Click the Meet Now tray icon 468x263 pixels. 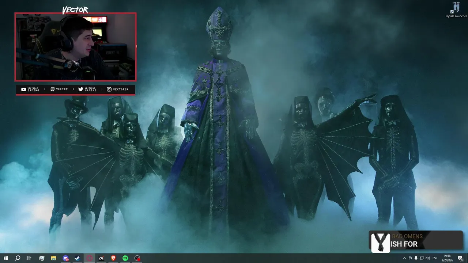pos(410,258)
